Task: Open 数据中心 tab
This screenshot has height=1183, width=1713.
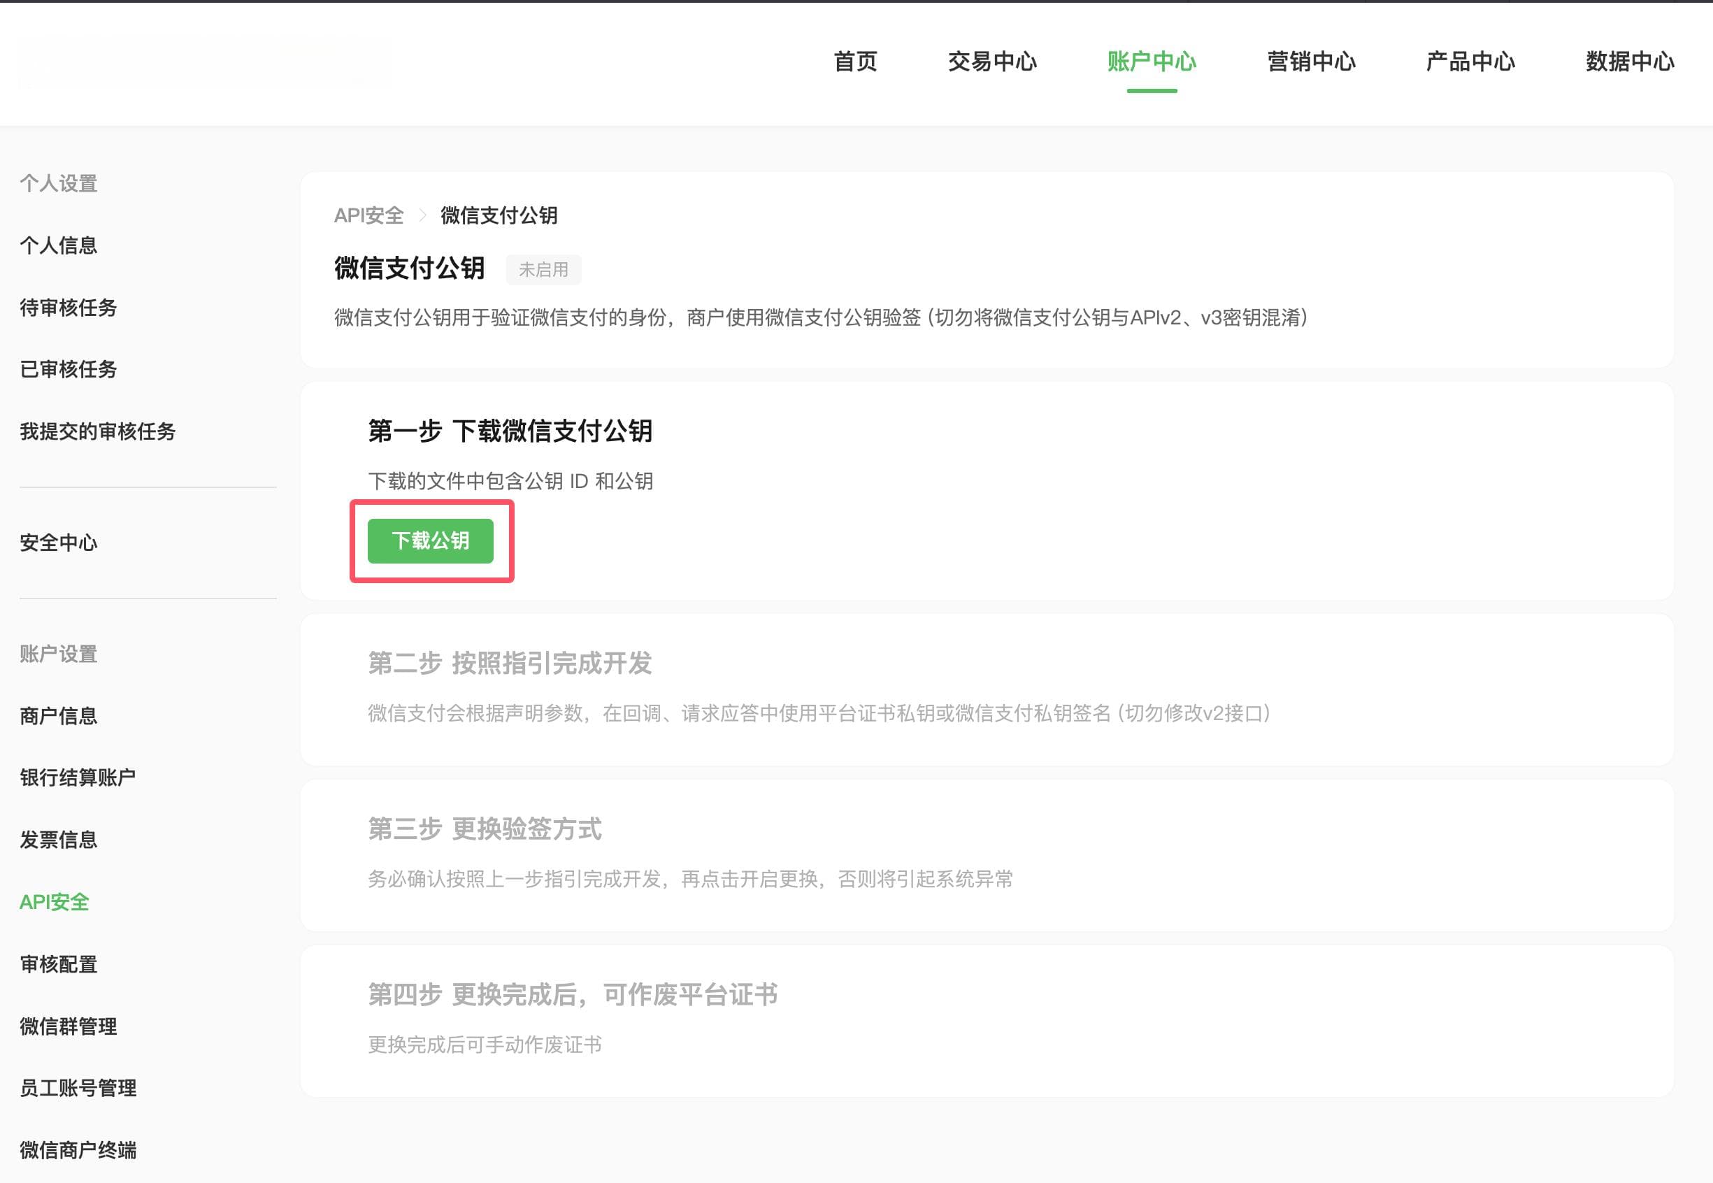Action: 1630,62
